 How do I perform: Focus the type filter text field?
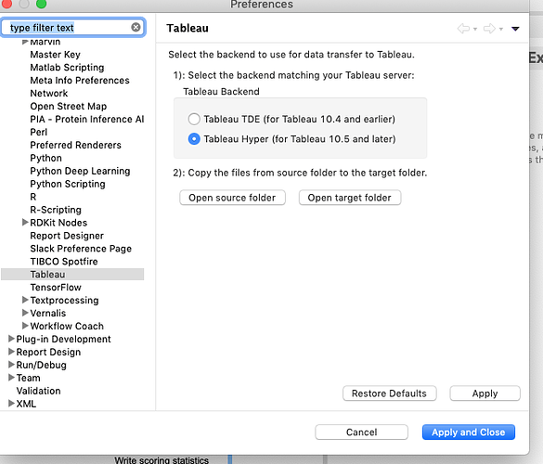70,27
